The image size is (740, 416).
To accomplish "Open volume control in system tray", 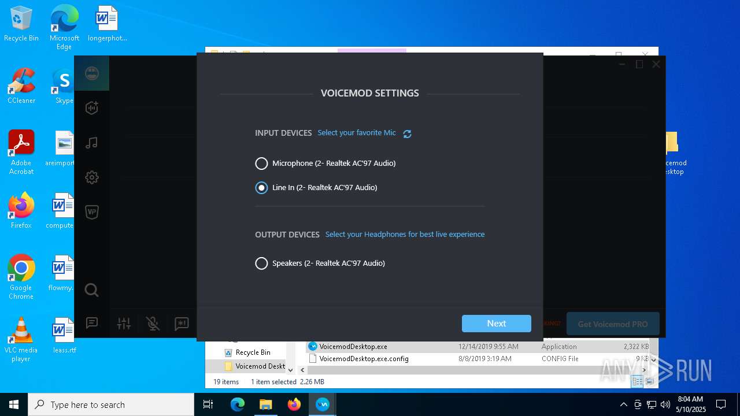I will coord(665,404).
